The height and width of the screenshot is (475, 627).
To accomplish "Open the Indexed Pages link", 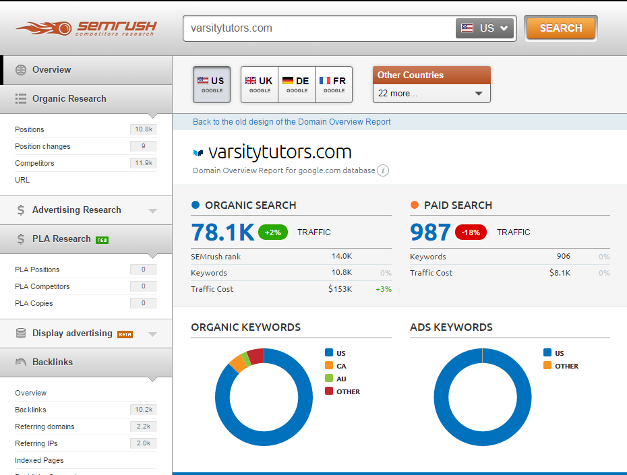I will (x=39, y=460).
